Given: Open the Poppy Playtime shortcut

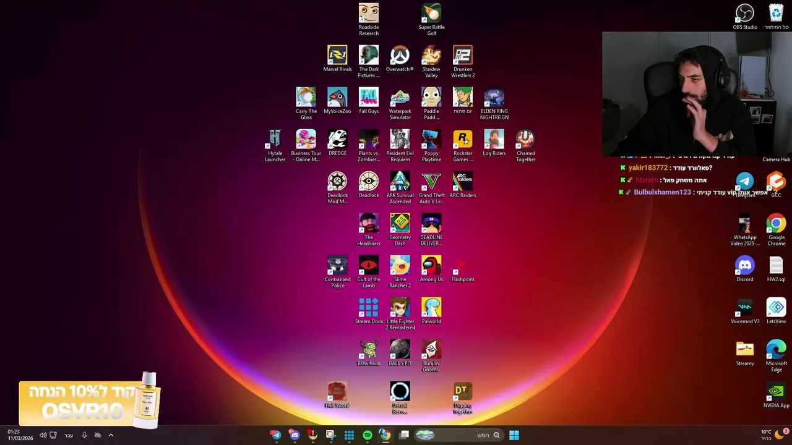Looking at the screenshot, I should (431, 145).
